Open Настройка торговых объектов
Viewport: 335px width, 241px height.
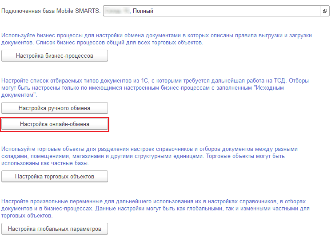coord(55,177)
